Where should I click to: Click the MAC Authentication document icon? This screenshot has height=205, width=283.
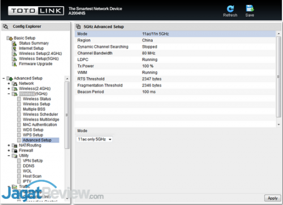(19, 125)
